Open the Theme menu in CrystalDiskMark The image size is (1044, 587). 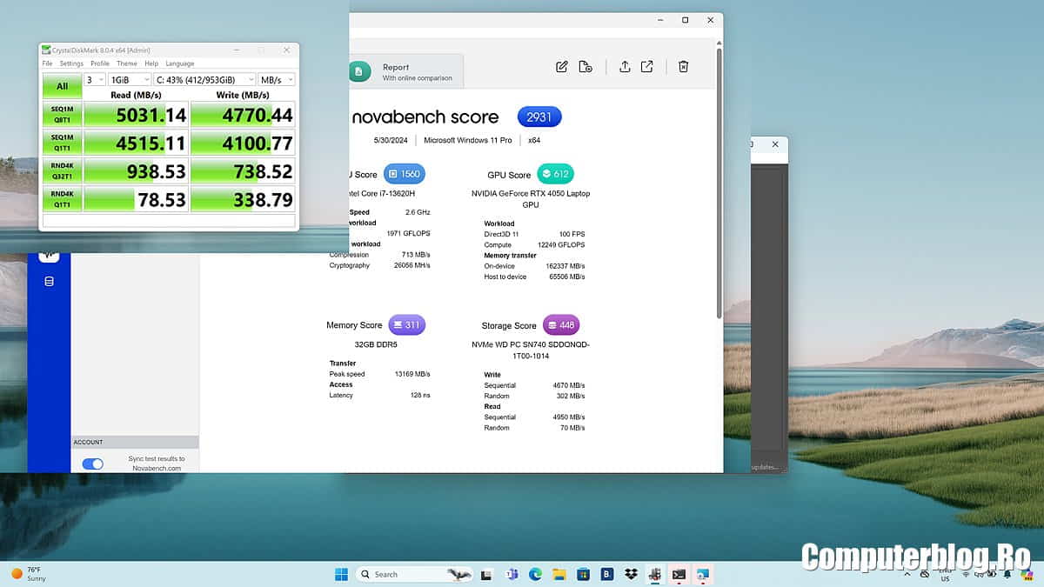tap(127, 63)
